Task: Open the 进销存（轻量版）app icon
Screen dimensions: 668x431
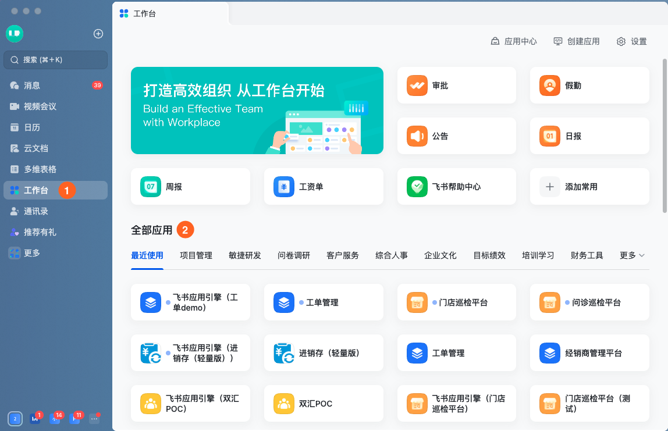Action: coord(284,353)
